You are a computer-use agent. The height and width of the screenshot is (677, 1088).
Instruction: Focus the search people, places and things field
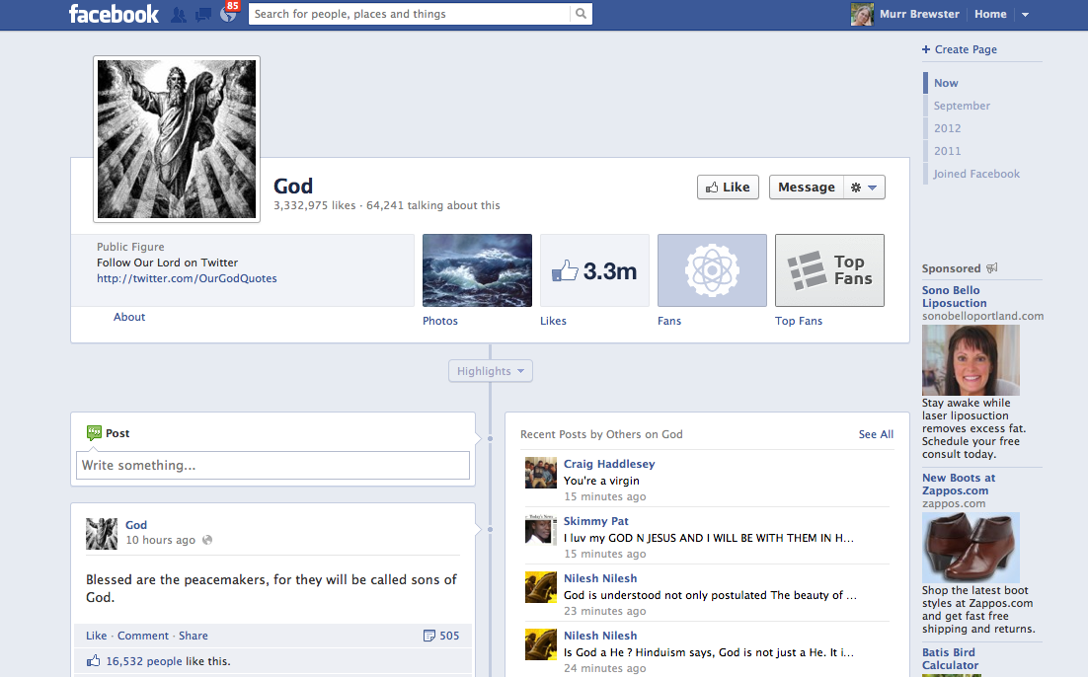[410, 13]
